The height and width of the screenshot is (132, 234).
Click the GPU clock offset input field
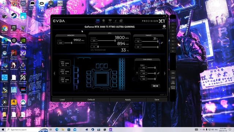coord(94,41)
